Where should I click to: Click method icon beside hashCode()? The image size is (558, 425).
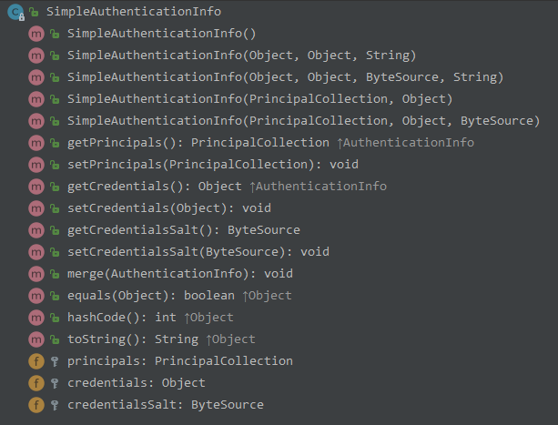click(x=36, y=318)
